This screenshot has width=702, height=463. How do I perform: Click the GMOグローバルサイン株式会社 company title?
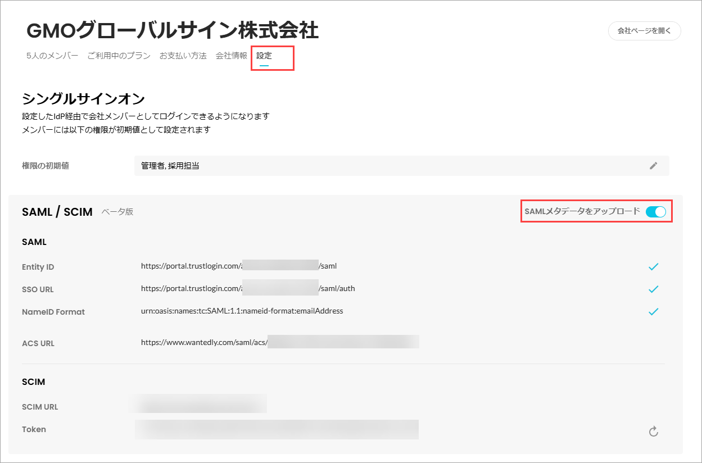173,31
